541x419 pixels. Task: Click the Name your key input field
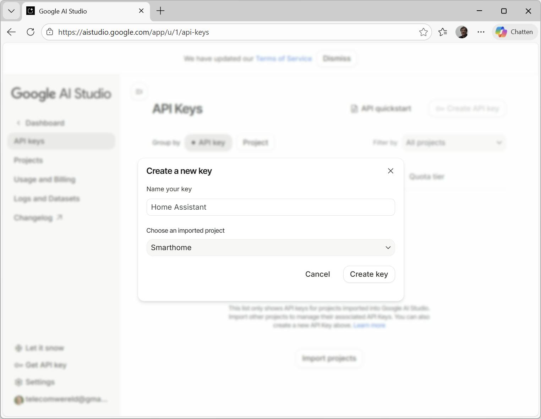(270, 207)
